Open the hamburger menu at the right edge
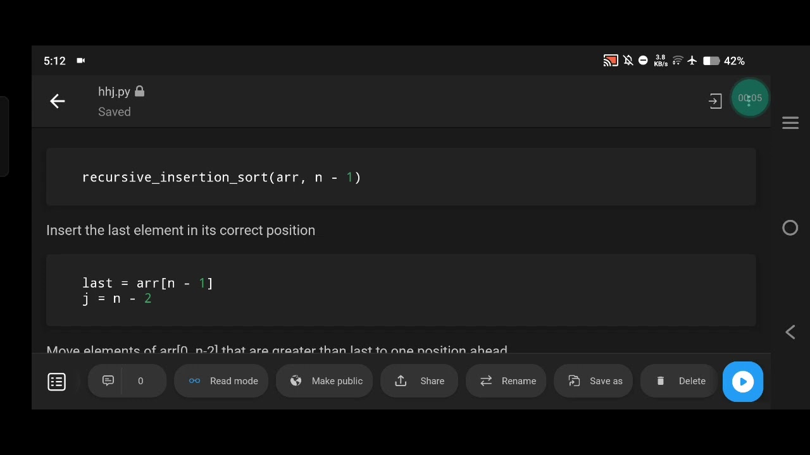This screenshot has height=455, width=810. [x=790, y=123]
